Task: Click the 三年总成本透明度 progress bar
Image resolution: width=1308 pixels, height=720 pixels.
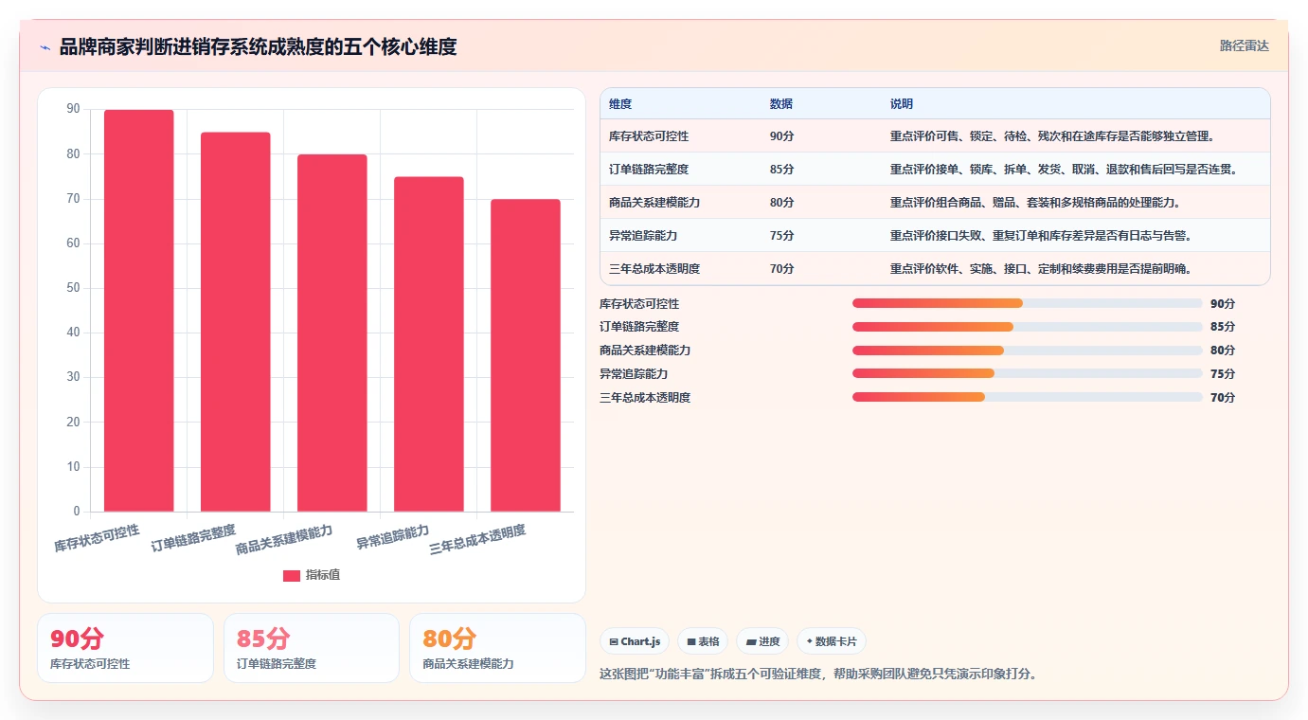Action: point(1028,397)
